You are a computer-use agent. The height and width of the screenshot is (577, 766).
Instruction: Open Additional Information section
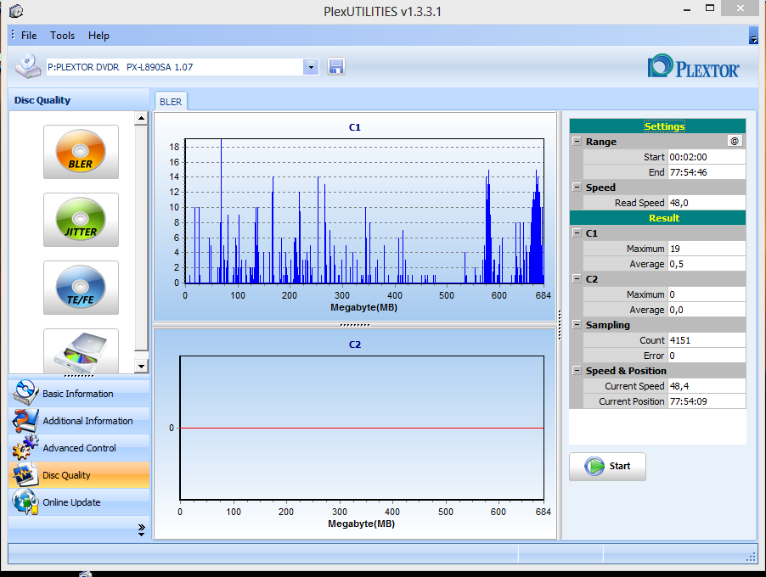pos(79,421)
